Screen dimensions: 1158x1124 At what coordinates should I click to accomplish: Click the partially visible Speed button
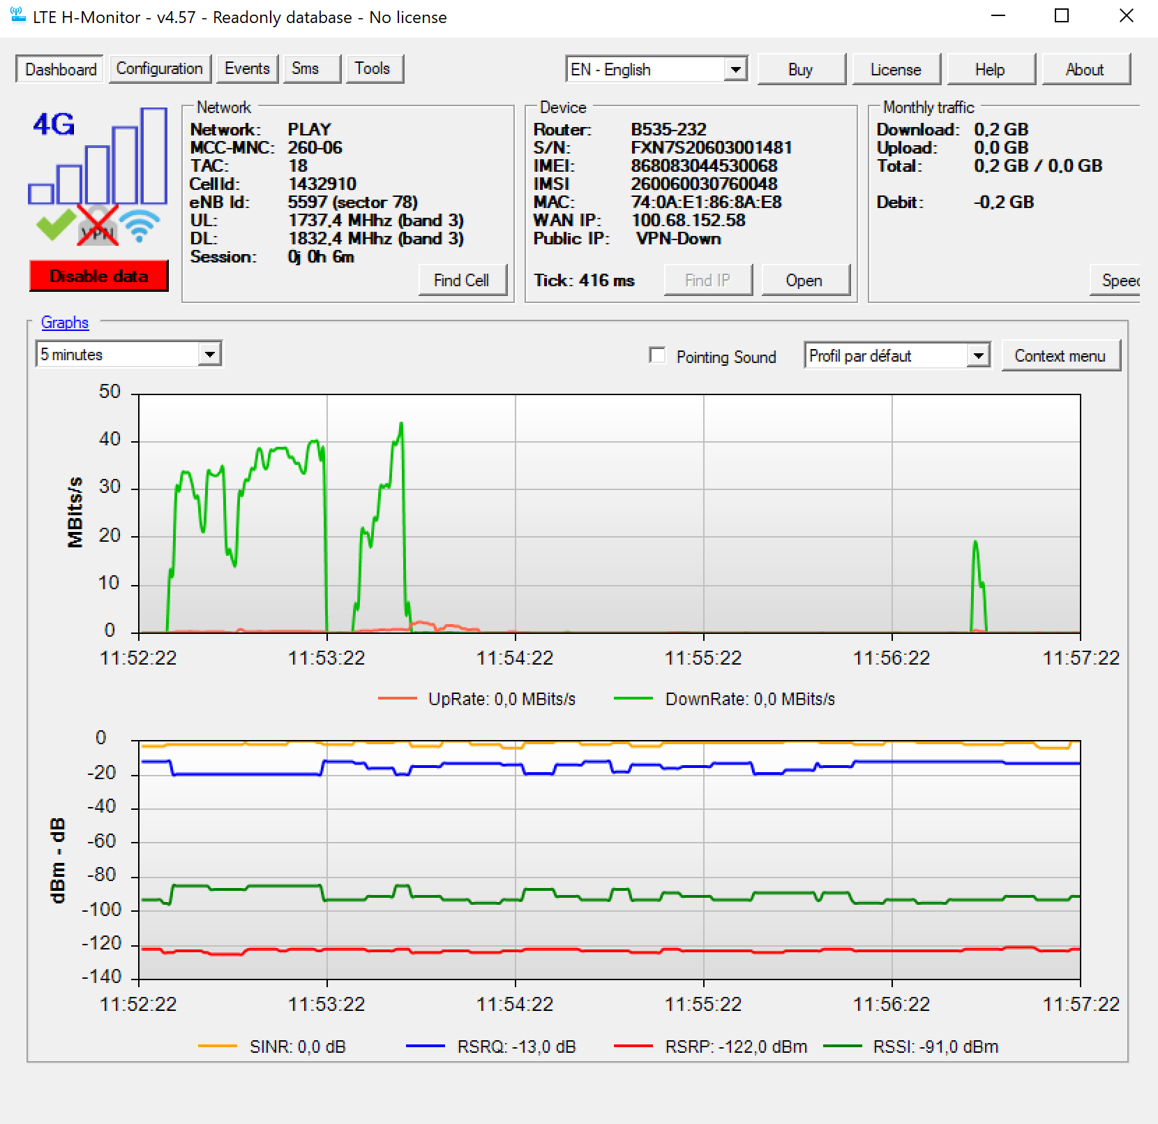coord(1115,280)
